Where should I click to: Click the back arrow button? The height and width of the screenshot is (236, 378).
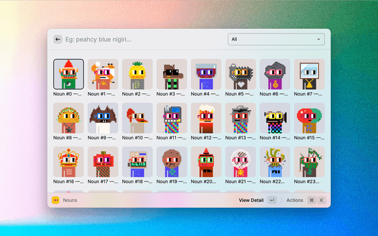[x=57, y=40]
